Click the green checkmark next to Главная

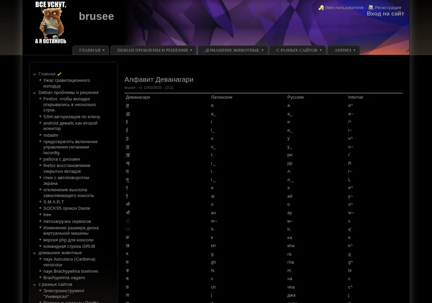[x=59, y=74]
